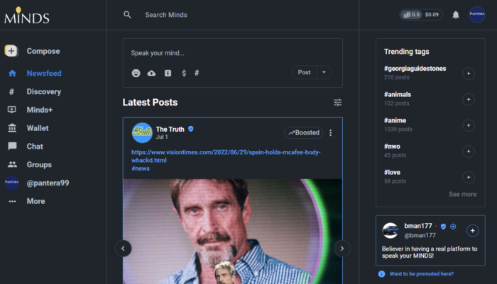This screenshot has width=497, height=284.
Task: Click the info icon beside promoted link
Action: click(x=381, y=274)
